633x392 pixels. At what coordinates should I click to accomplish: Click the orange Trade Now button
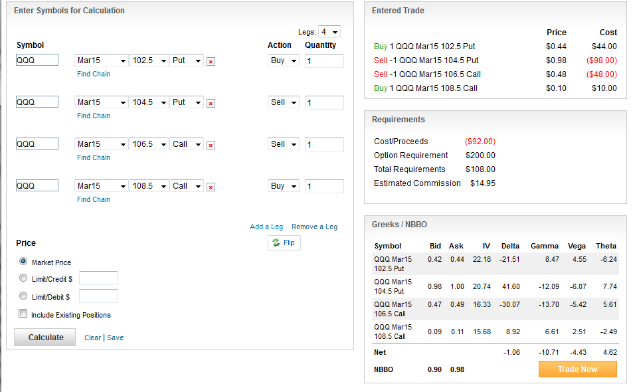point(577,369)
